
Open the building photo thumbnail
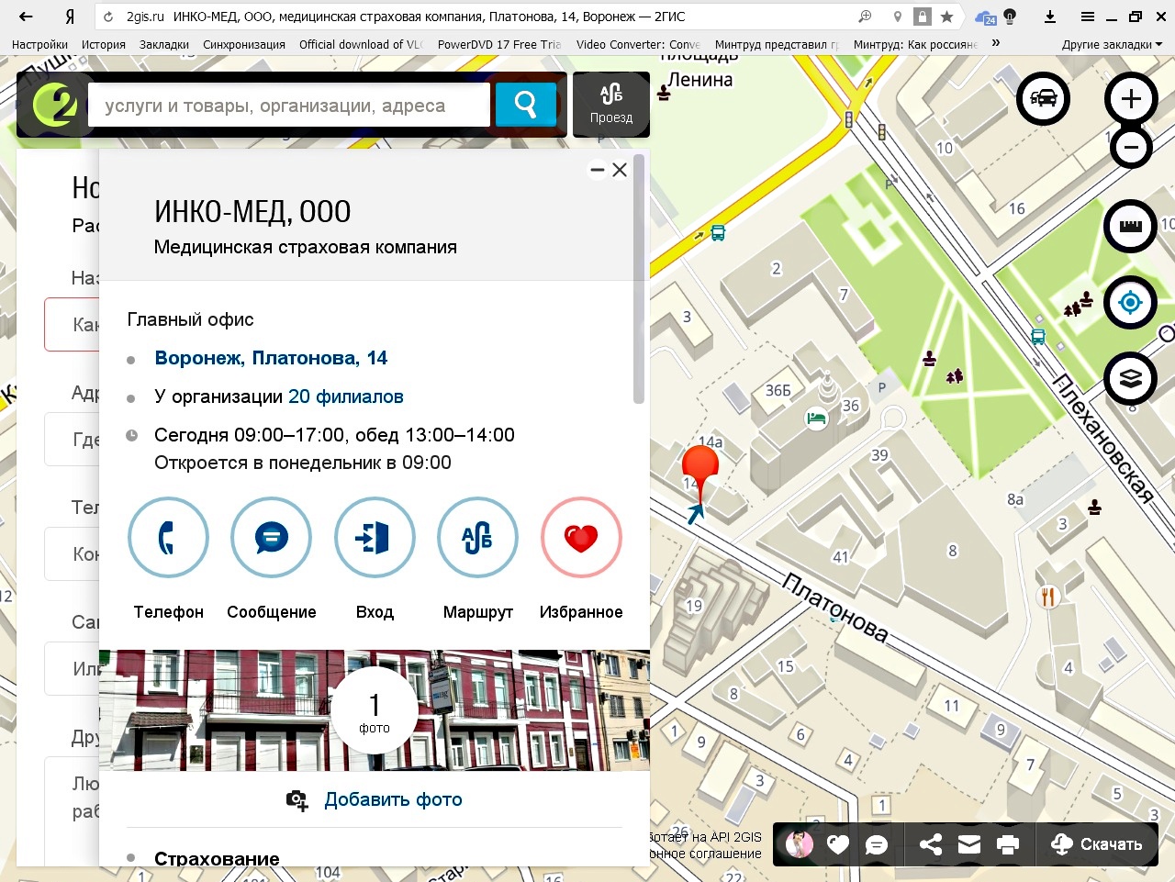tap(375, 710)
